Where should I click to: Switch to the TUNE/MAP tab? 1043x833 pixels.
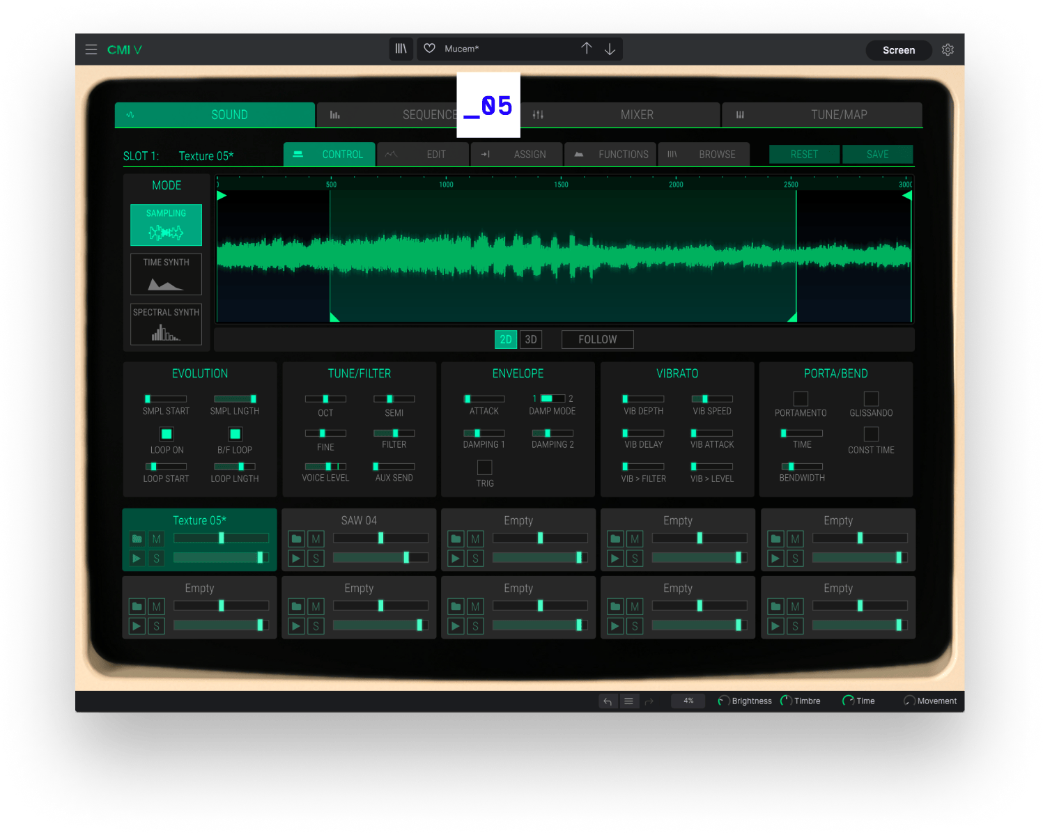click(822, 115)
